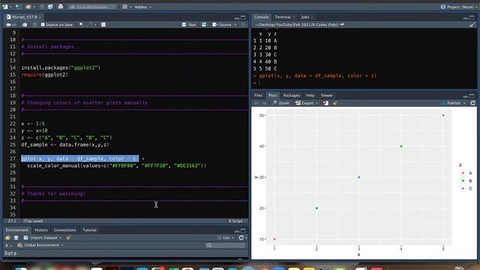This screenshot has width=480, height=270.
Task: Open the Packages tab
Action: coord(292,95)
